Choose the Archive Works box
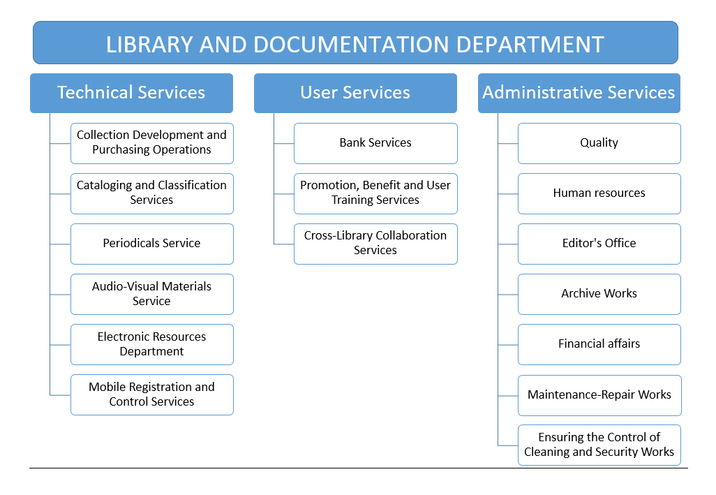Image resolution: width=716 pixels, height=495 pixels. point(599,294)
